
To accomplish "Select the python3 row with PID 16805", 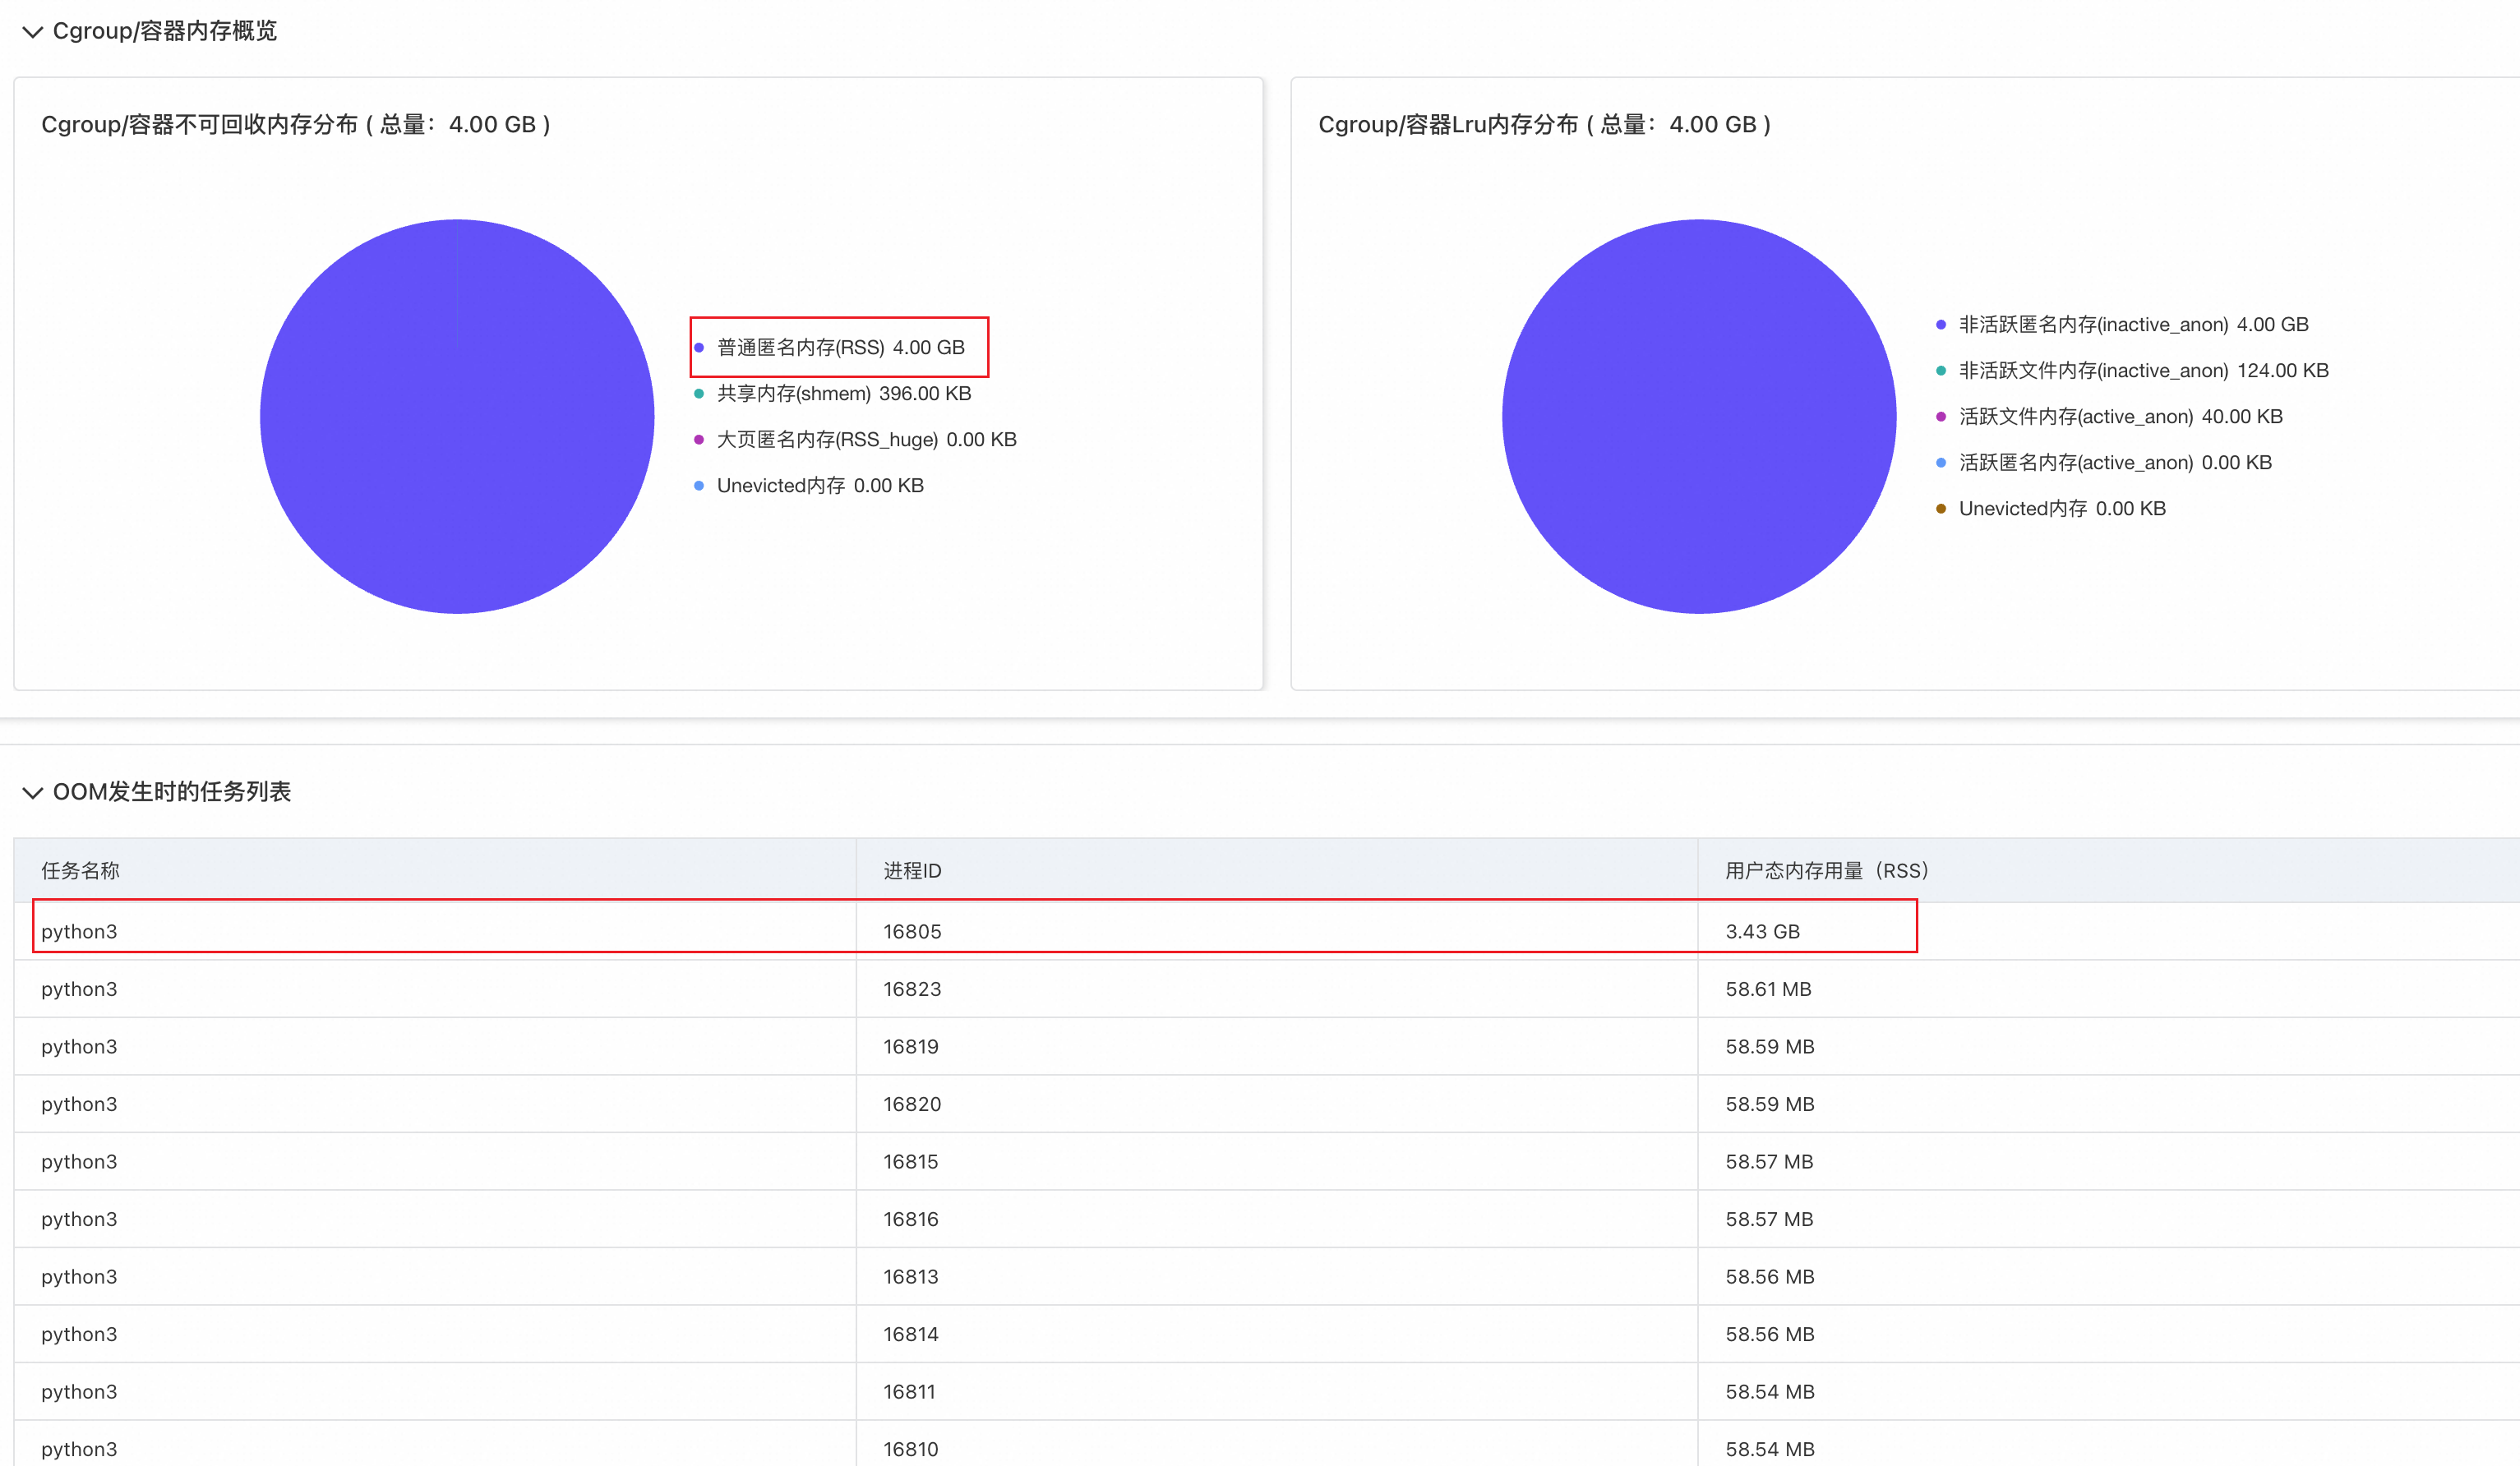I will click(x=79, y=932).
